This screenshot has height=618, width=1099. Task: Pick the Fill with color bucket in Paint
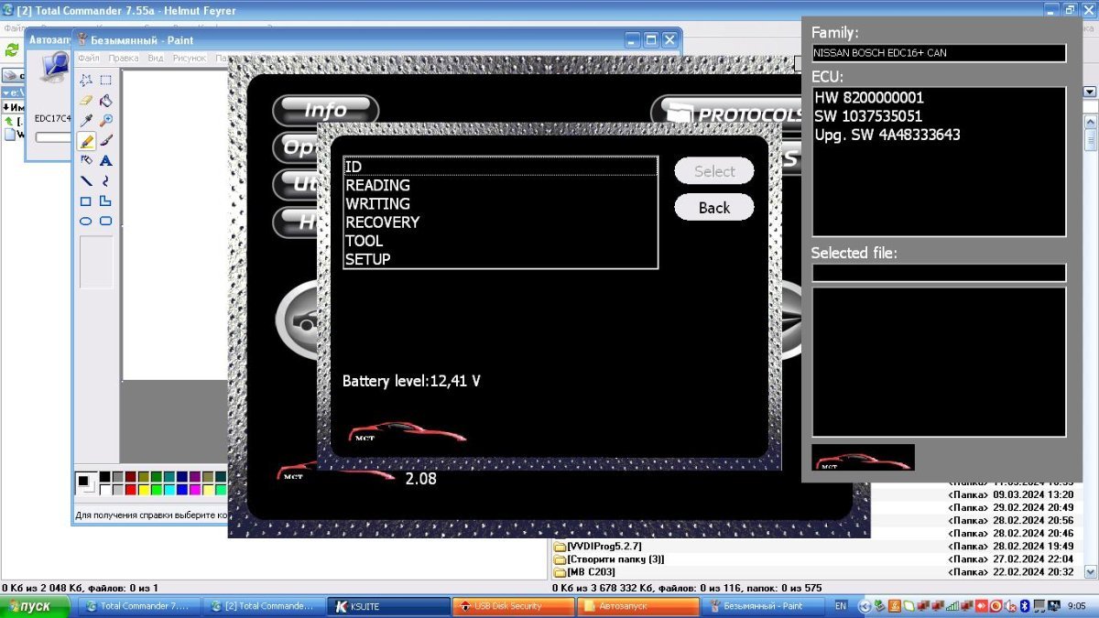tap(106, 100)
